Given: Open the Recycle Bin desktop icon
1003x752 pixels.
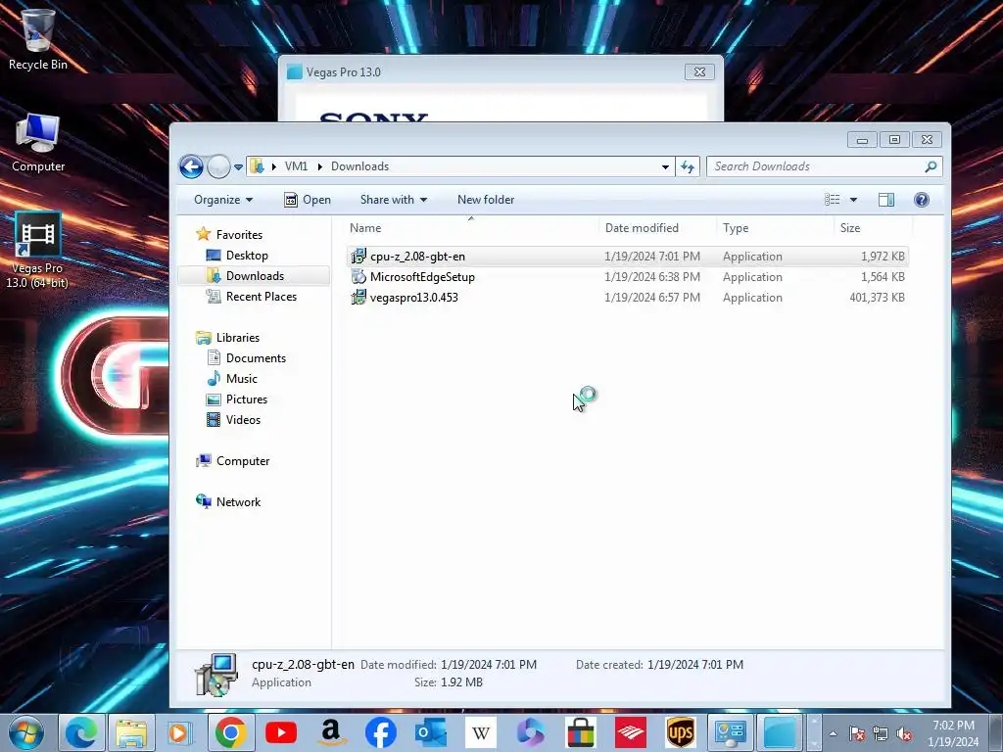Looking at the screenshot, I should tap(38, 39).
